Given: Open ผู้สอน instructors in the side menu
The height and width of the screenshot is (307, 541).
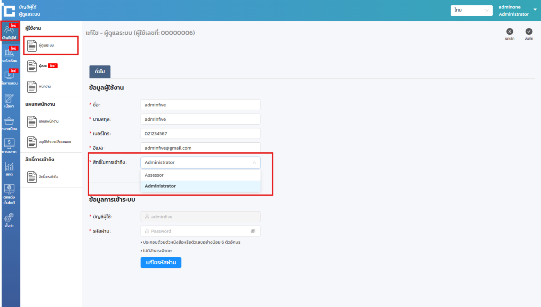Looking at the screenshot, I should (x=43, y=66).
